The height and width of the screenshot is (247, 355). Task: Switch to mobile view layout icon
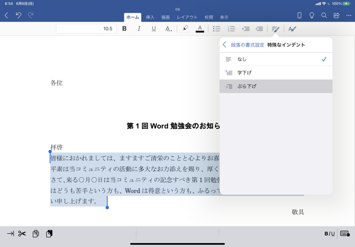(x=299, y=16)
